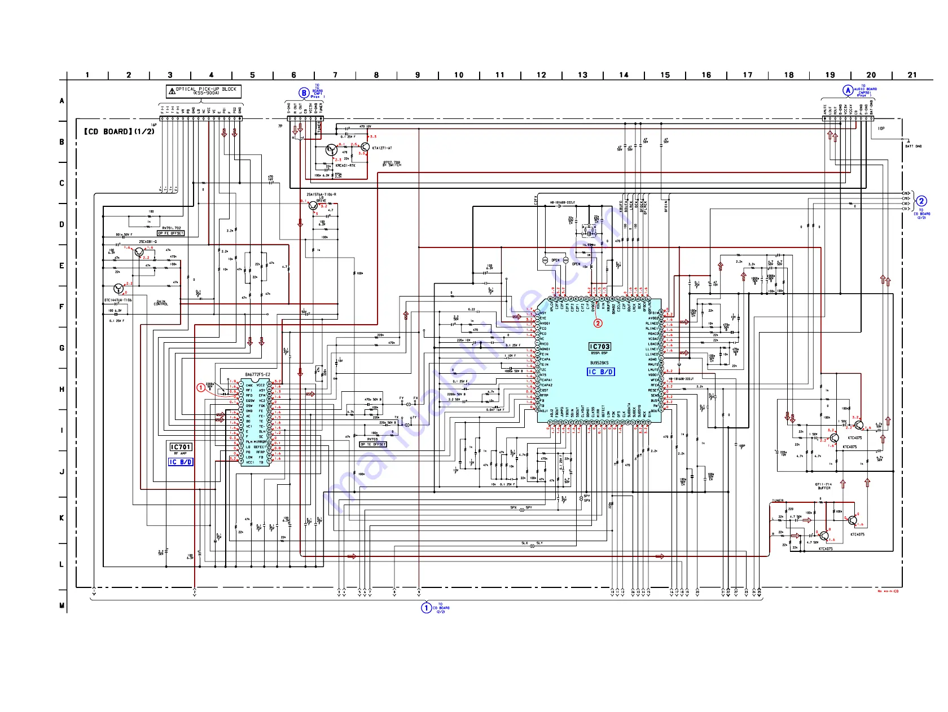The height and width of the screenshot is (712, 948).
Task: Click the red circled 1 near BA6772FS-E2
Action: point(201,387)
